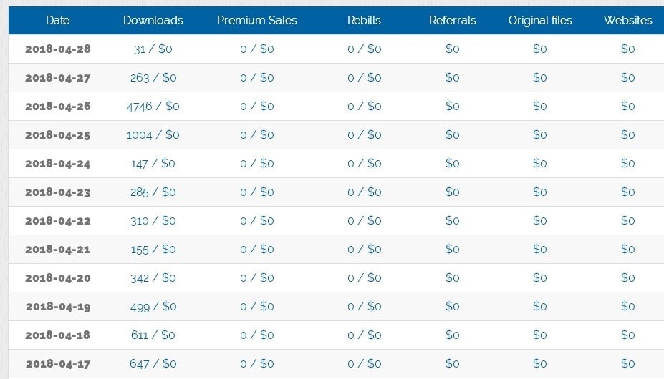Select the 2018-04-28 date cell
The height and width of the screenshot is (379, 664).
pos(58,49)
